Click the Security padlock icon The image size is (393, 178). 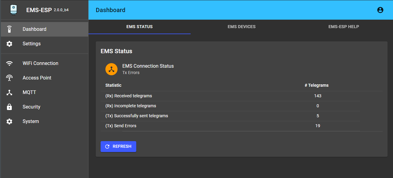[x=9, y=107]
